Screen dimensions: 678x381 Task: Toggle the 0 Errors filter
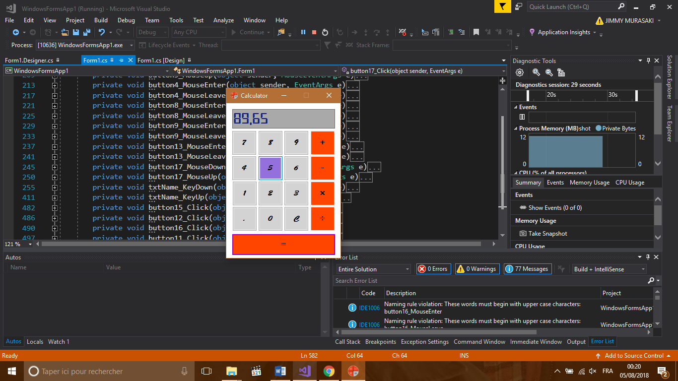pos(433,269)
